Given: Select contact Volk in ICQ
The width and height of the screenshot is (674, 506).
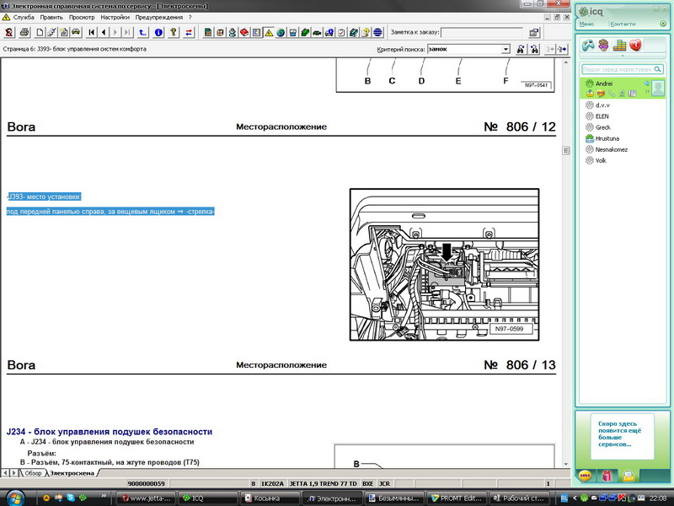Looking at the screenshot, I should pos(601,160).
